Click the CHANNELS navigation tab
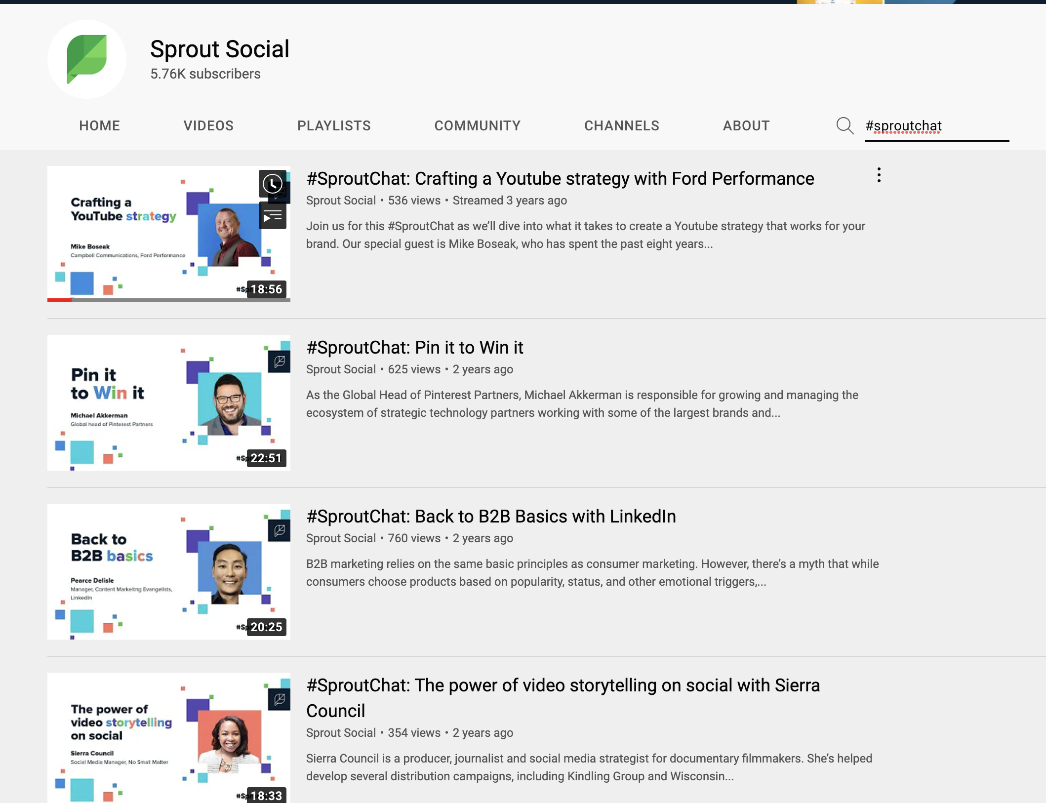This screenshot has height=803, width=1046. [622, 125]
